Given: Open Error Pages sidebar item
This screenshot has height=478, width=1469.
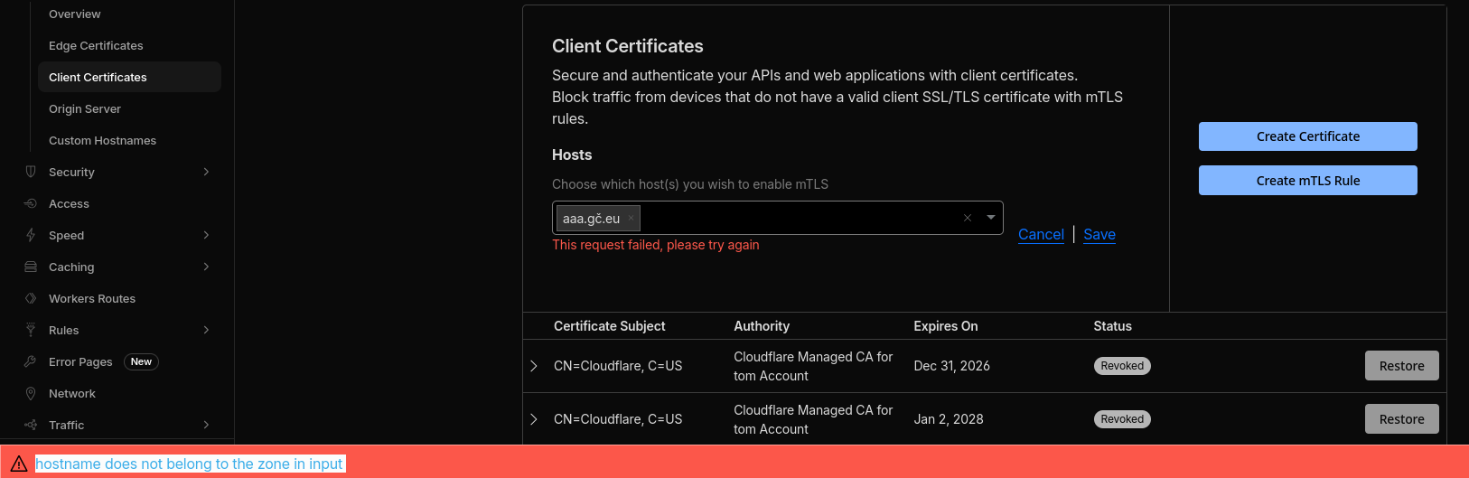Looking at the screenshot, I should point(80,361).
